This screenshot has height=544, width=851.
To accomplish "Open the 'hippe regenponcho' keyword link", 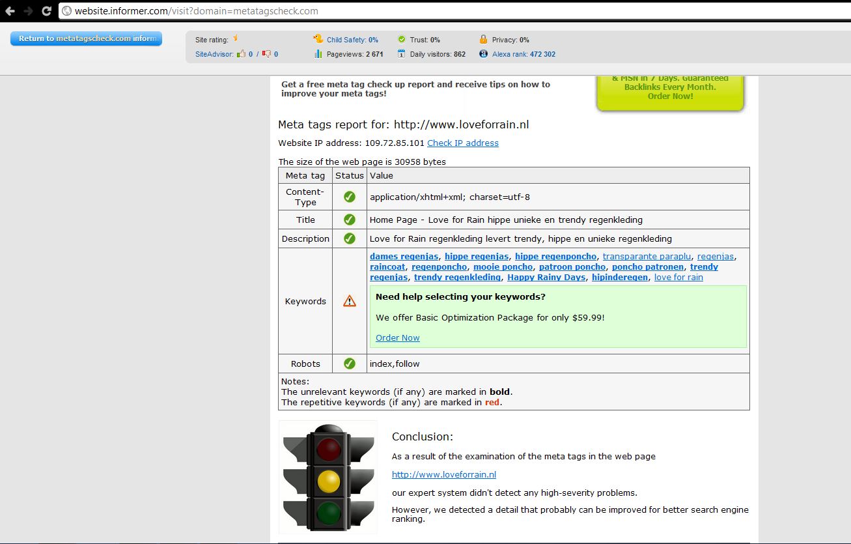I will click(x=555, y=257).
